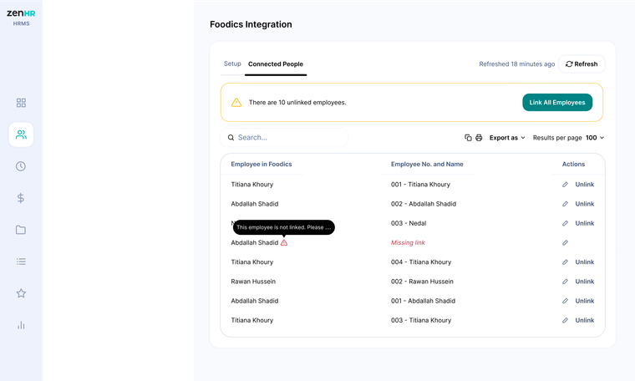The width and height of the screenshot is (635, 381).
Task: Click the Search input field
Action: [x=284, y=138]
